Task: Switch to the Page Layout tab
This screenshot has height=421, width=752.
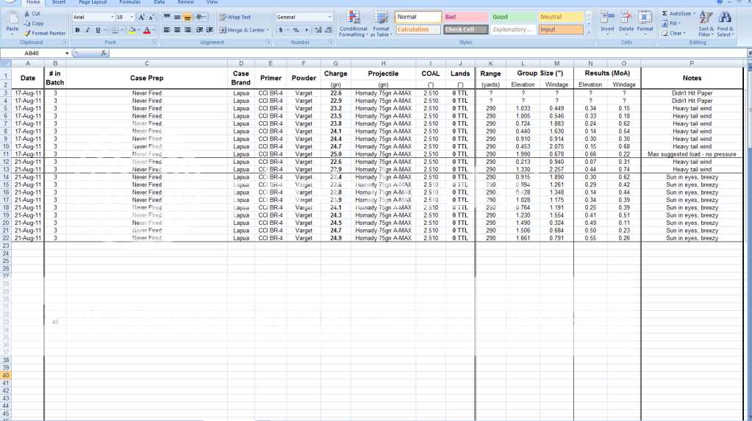Action: coord(93,2)
